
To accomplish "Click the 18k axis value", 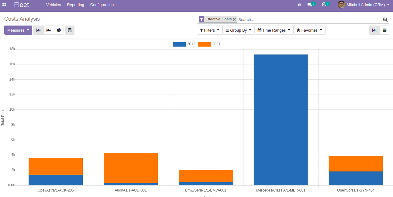I will [x=12, y=49].
